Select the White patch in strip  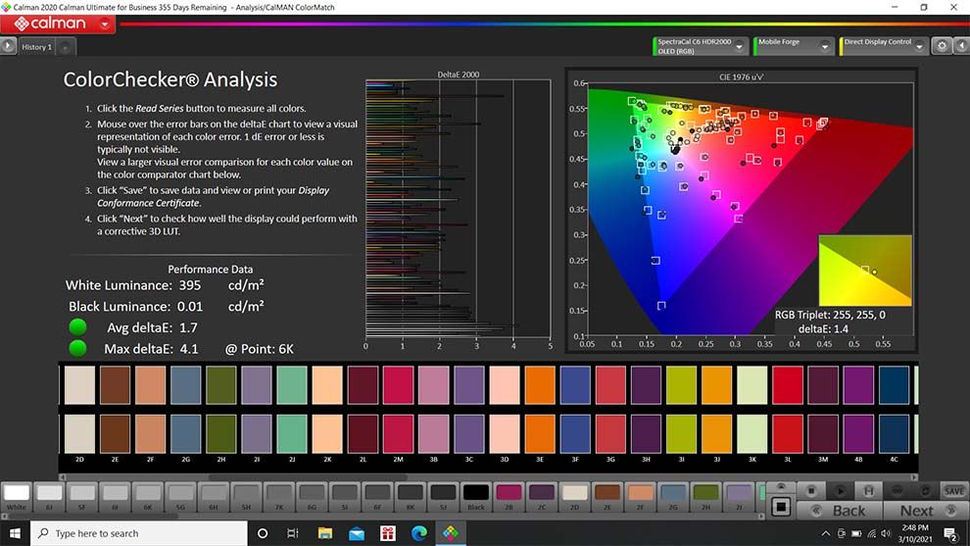[17, 497]
